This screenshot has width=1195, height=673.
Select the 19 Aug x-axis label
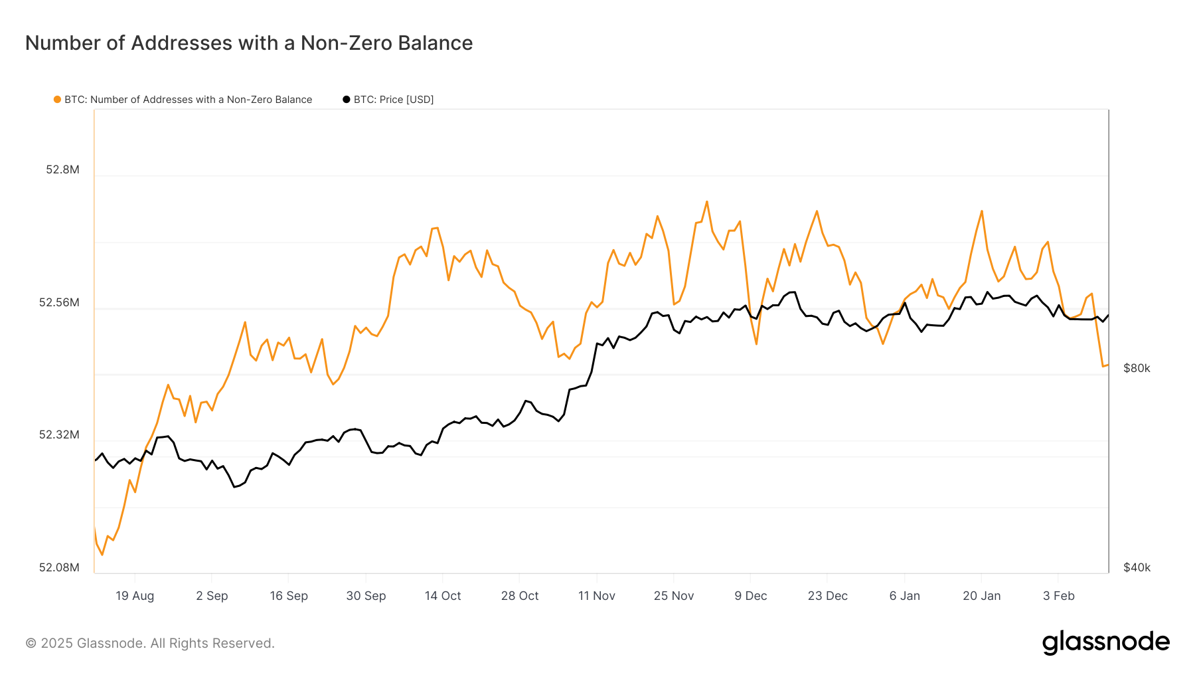point(135,596)
